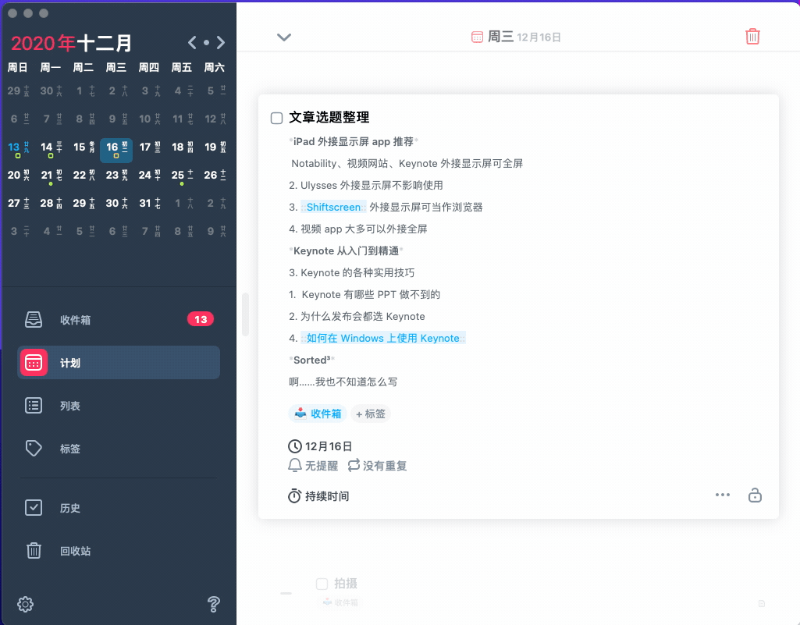Viewport: 800px width, 625px height.
Task: Select December 14 on the calendar
Action: tap(51, 148)
